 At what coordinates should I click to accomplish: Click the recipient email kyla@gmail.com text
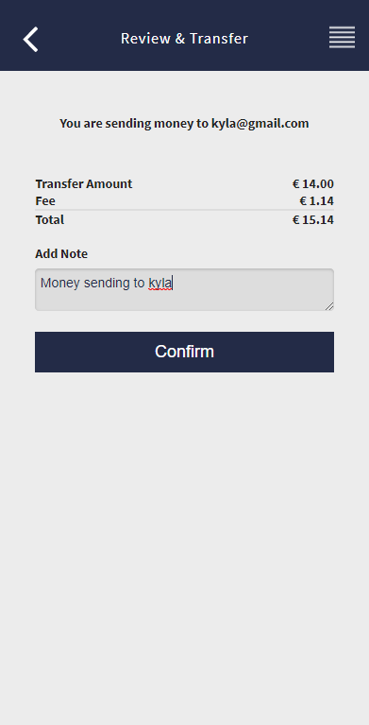click(260, 124)
